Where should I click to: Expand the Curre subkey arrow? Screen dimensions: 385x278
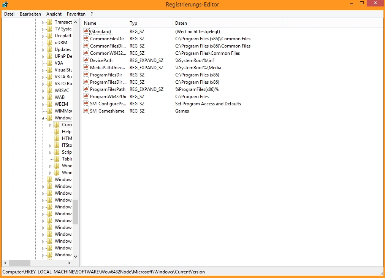pyautogui.click(x=50, y=125)
